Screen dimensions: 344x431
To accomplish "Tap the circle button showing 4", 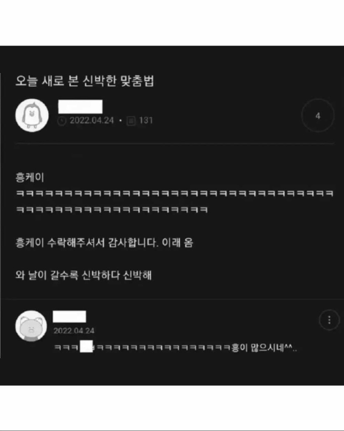I will coord(318,115).
